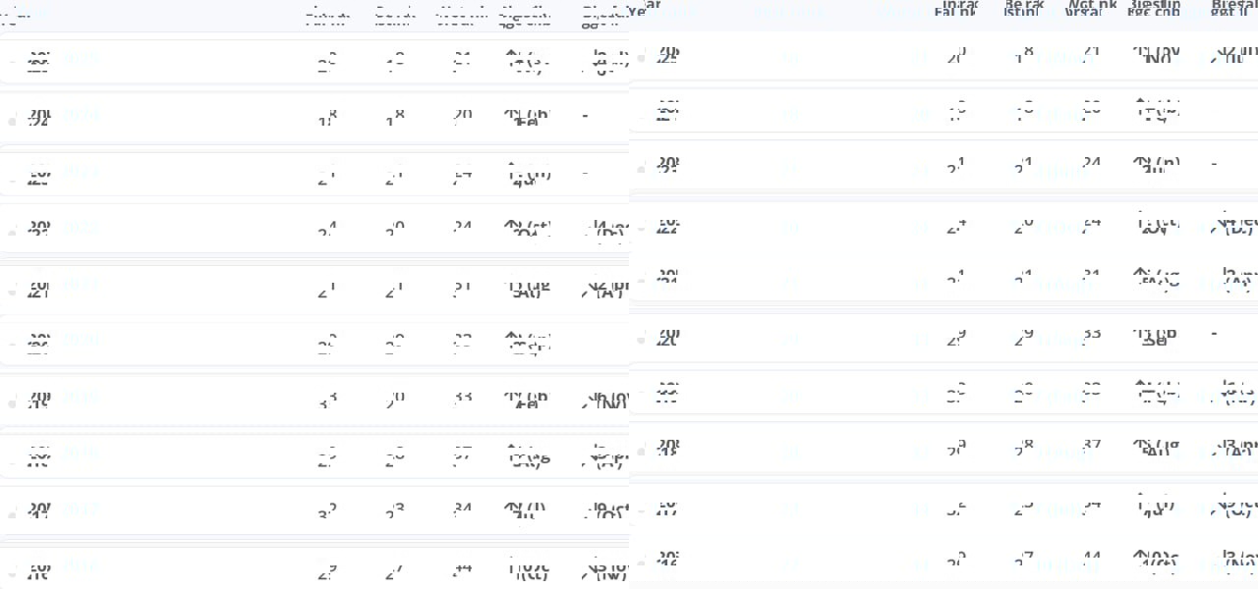1258x589 pixels.
Task: Select the bullet marker of left 2024 row
Action: point(12,121)
